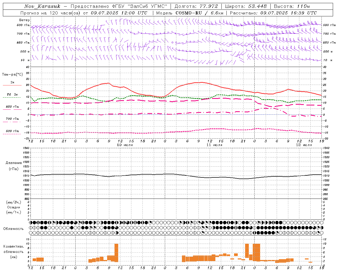Click the 'Тем-ра(°C)' axis title
The height and width of the screenshot is (270, 337).
pos(12,75)
